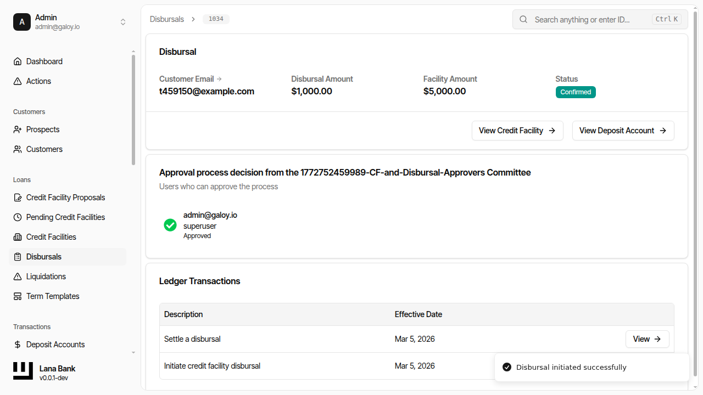Click the View Deposit Account button
Viewport: 703px width, 395px height.
pos(623,131)
